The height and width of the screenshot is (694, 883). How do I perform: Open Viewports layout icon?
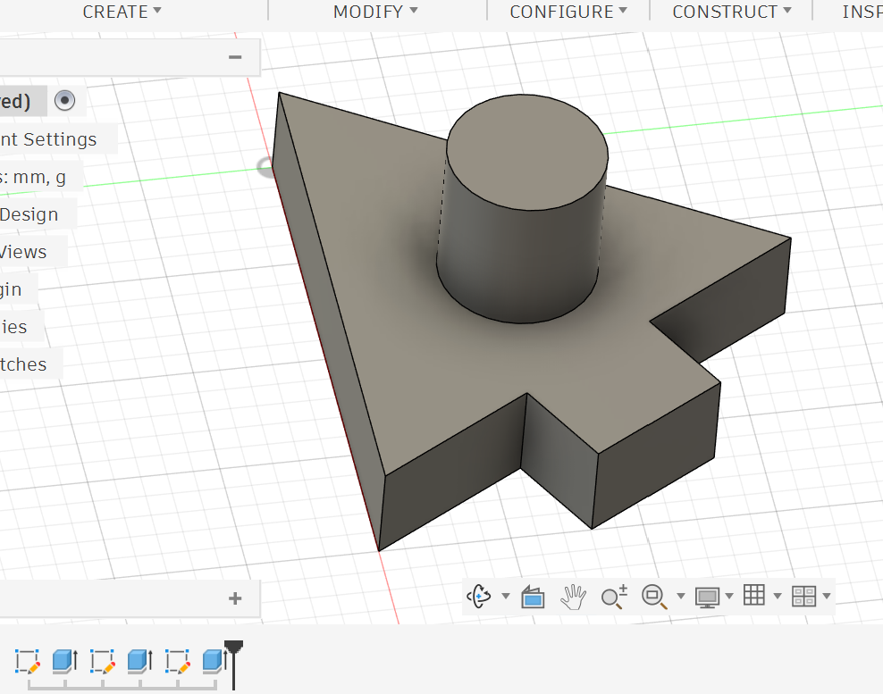pos(803,596)
